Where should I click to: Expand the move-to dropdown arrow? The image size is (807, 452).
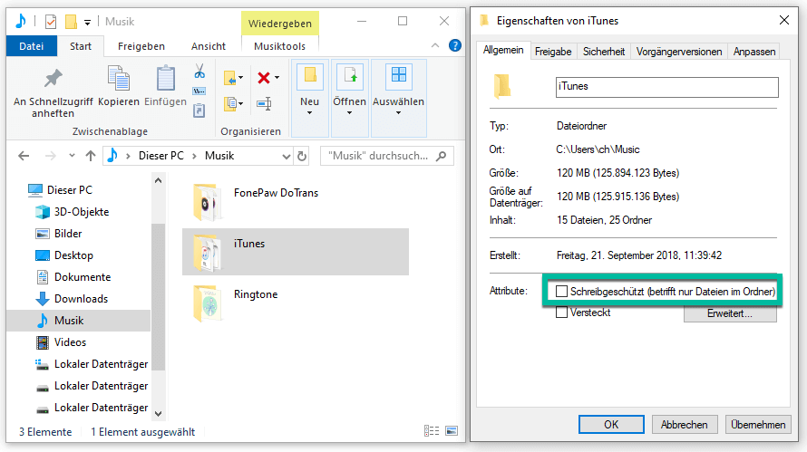[241, 78]
